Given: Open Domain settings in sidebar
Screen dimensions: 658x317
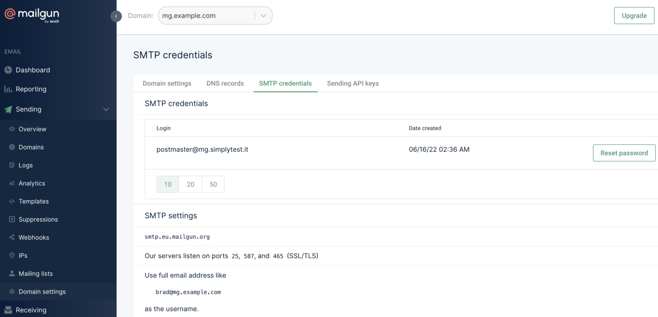Looking at the screenshot, I should [42, 292].
